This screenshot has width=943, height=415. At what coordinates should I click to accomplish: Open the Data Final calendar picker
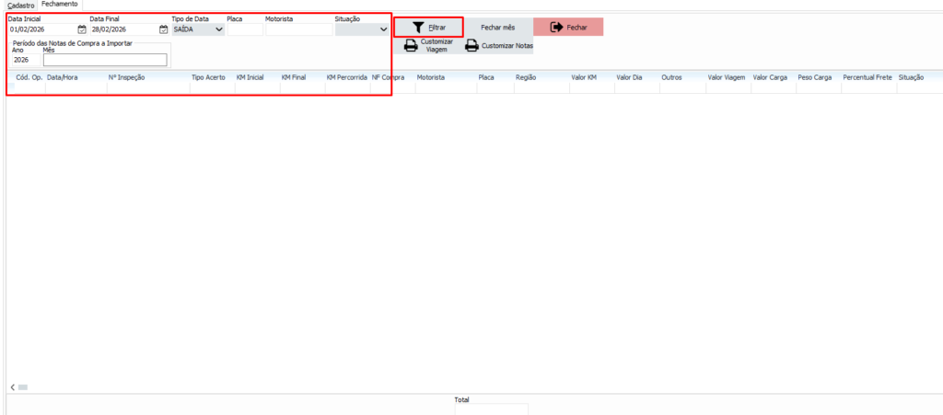[162, 29]
